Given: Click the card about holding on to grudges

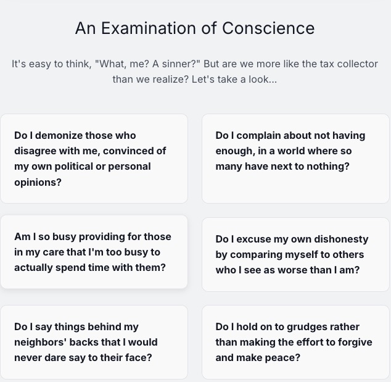Looking at the screenshot, I should pyautogui.click(x=295, y=342).
